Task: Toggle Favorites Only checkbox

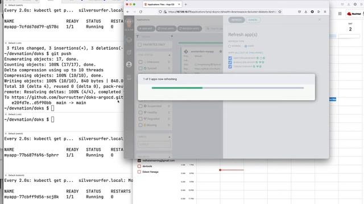Action: point(140,44)
